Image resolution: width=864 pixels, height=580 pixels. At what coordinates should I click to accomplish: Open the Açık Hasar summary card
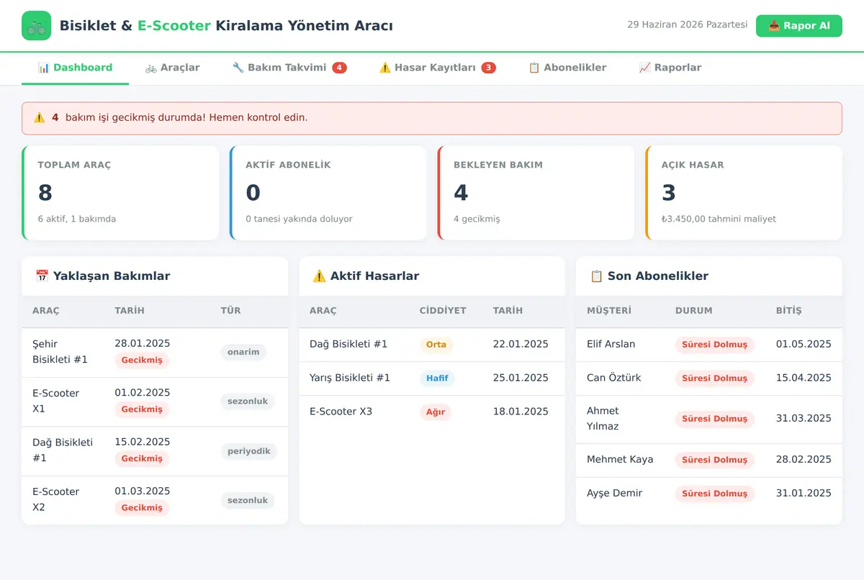pyautogui.click(x=744, y=193)
